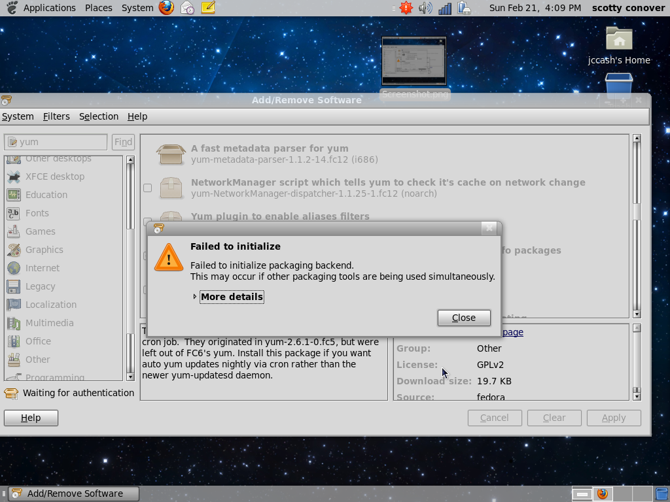Click the 'Waiting for authentication' status text

click(79, 393)
